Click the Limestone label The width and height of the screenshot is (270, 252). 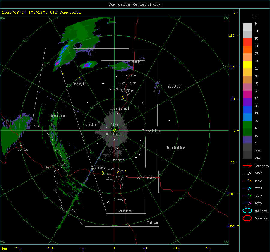pyautogui.click(x=57, y=116)
